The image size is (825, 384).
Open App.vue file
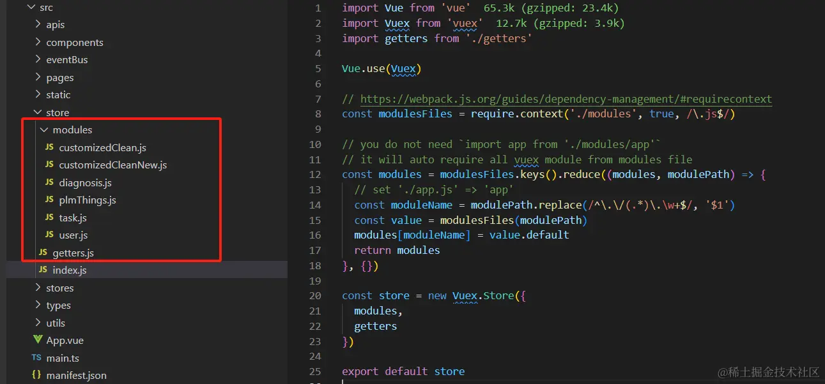coord(65,341)
